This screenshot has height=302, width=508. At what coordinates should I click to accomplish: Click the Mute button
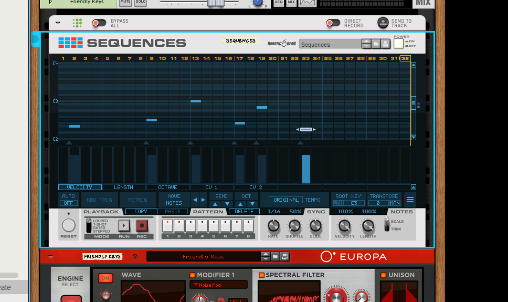pos(125,3)
